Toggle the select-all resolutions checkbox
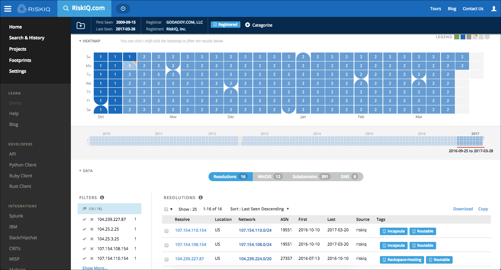This screenshot has width=501, height=270. point(166,209)
